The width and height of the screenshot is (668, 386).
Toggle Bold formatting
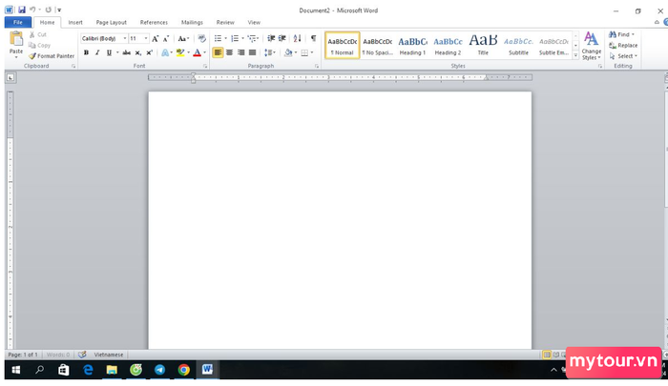(86, 52)
